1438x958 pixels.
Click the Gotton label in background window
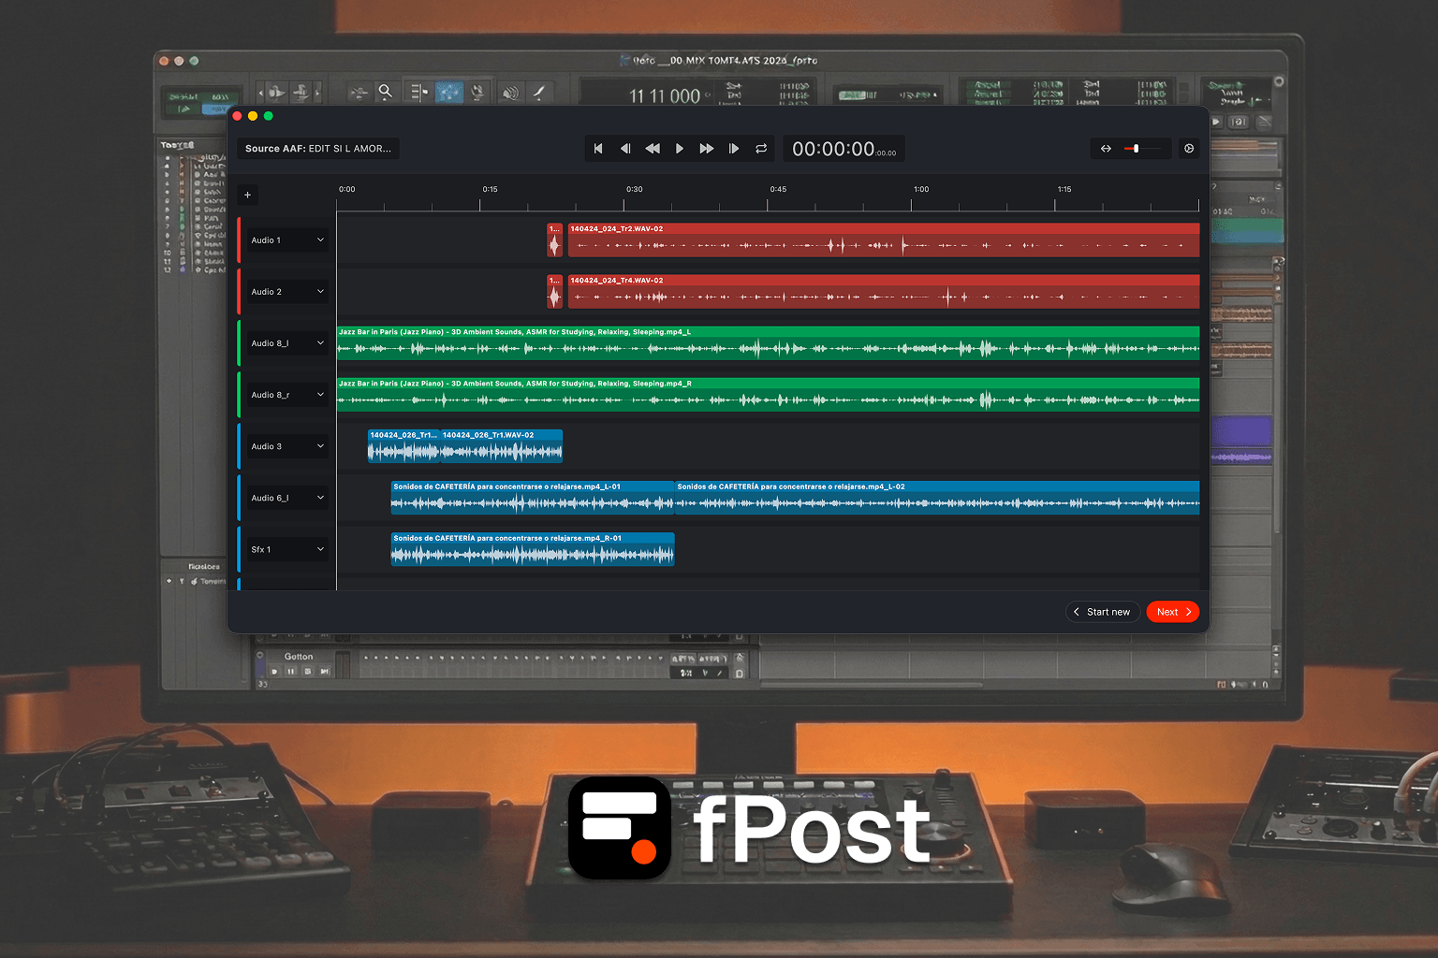tap(299, 657)
